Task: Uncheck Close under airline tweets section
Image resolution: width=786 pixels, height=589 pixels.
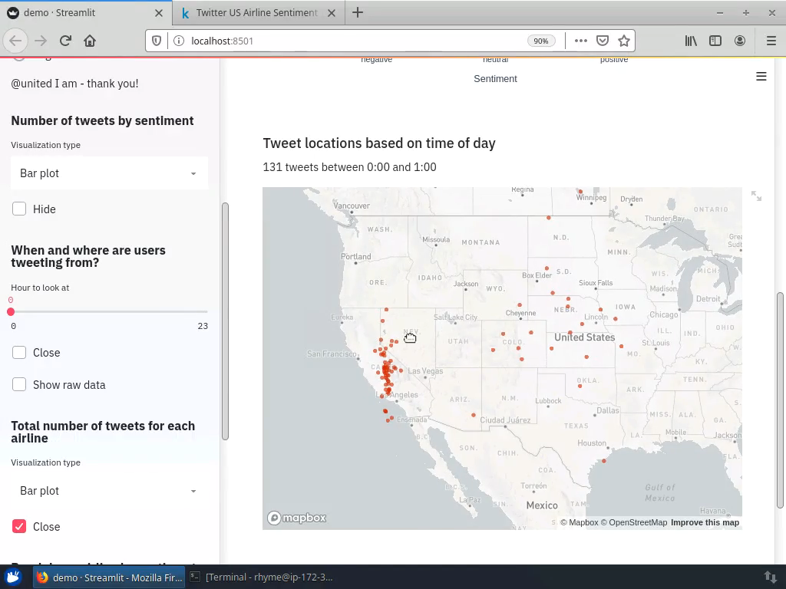Action: point(19,526)
